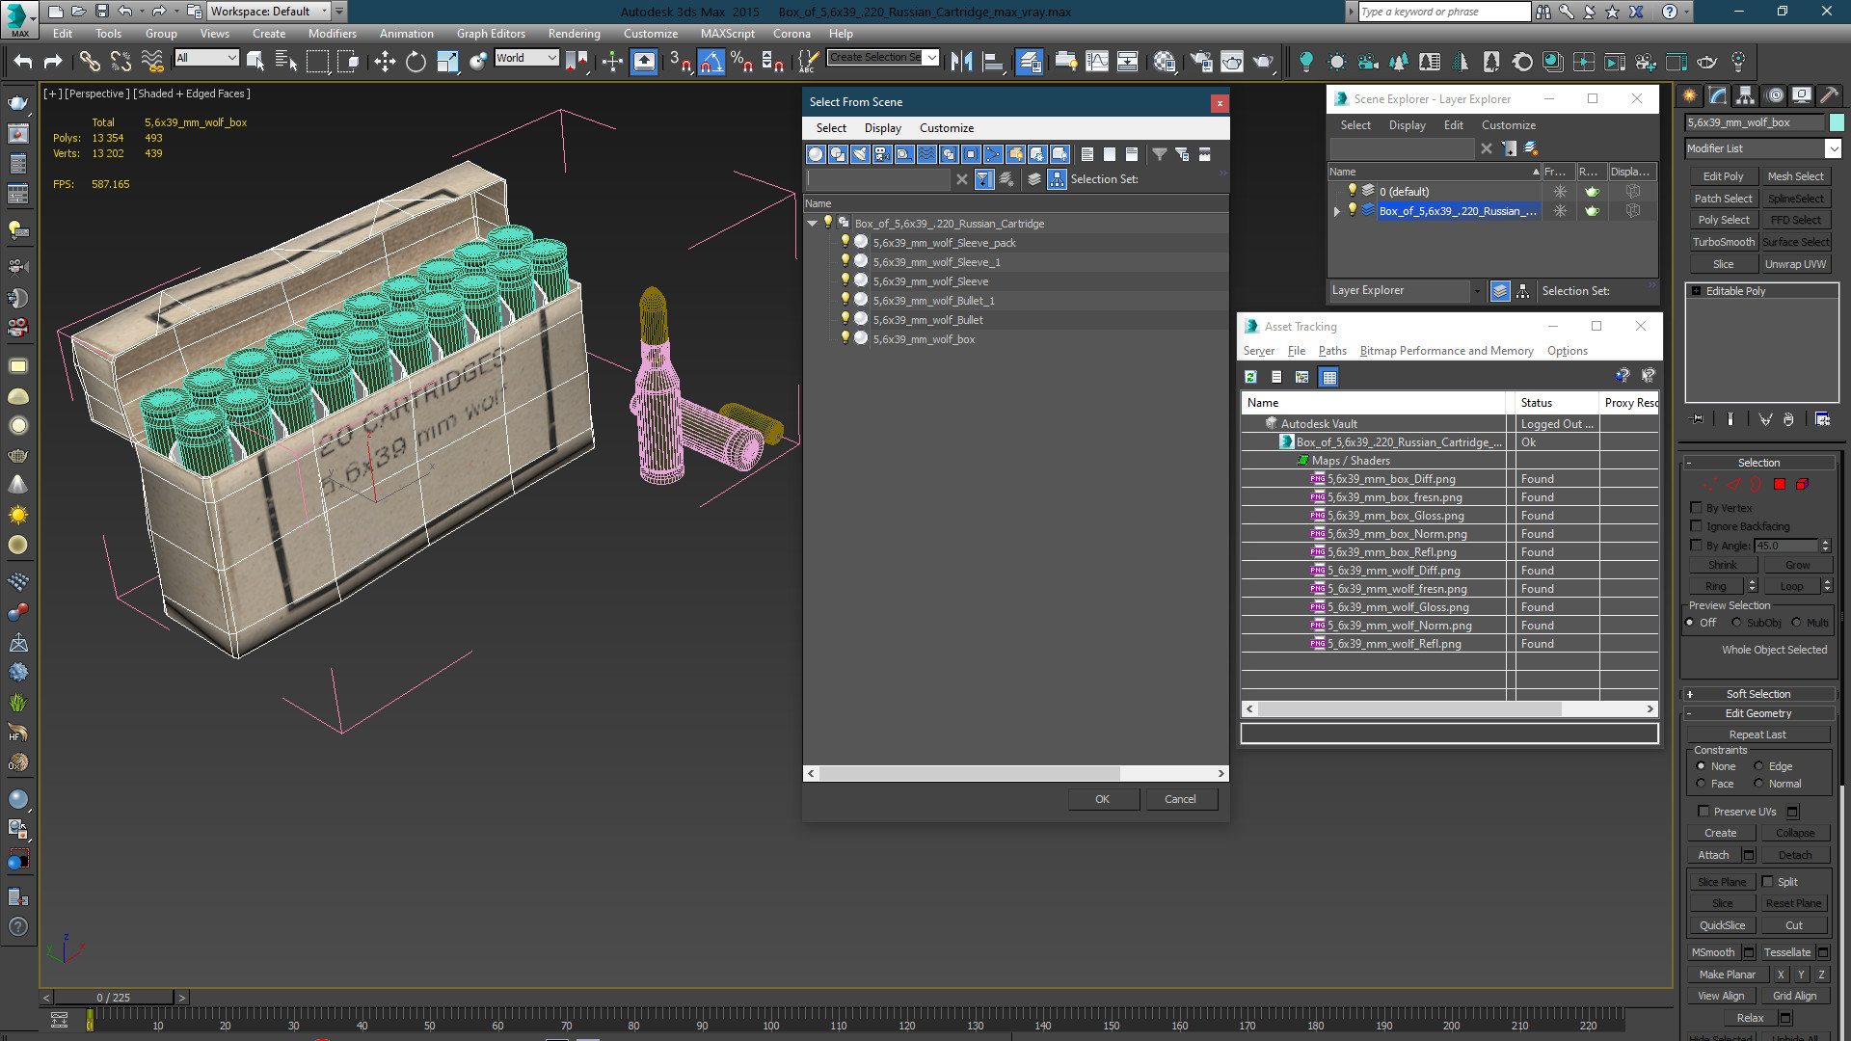Select Polygon sub-object level icon
Screen dimensions: 1851x1041
tap(1780, 484)
